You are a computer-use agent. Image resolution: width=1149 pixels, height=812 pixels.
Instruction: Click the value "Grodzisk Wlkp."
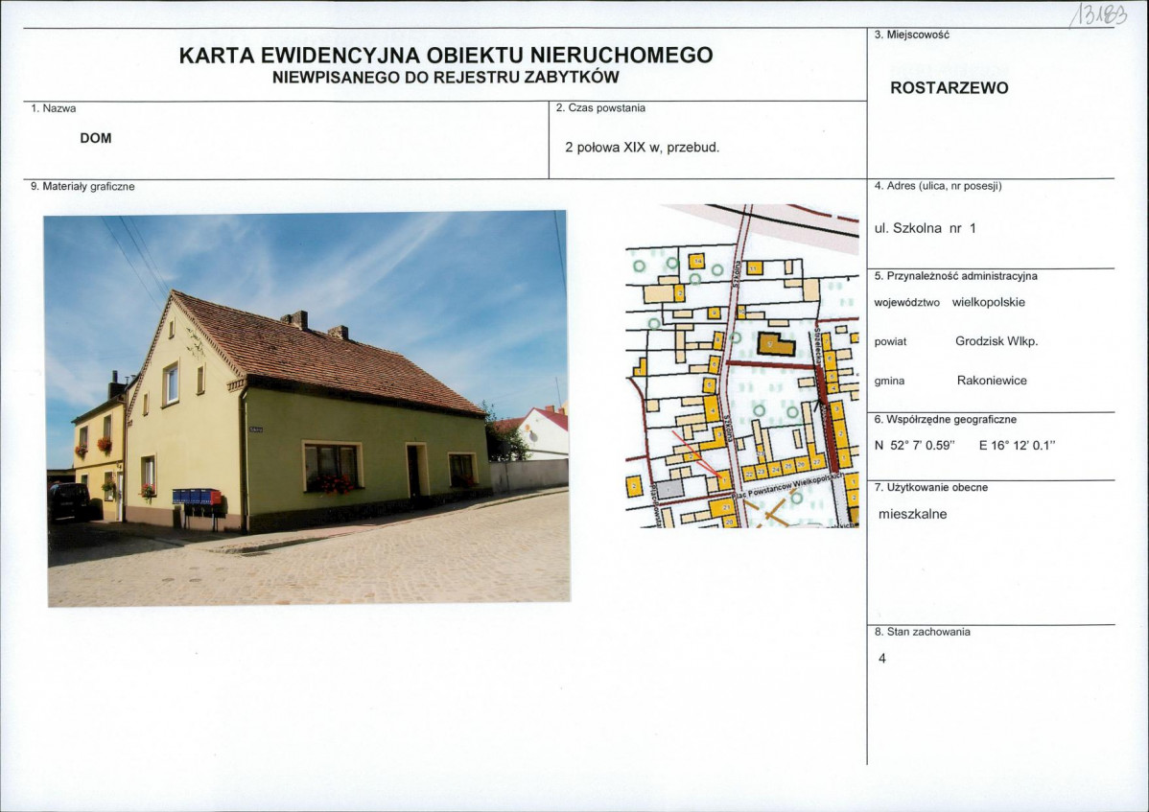click(x=997, y=341)
